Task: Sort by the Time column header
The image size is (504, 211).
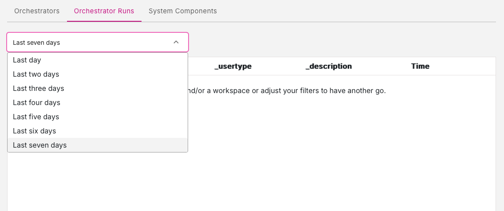Action: [x=420, y=66]
